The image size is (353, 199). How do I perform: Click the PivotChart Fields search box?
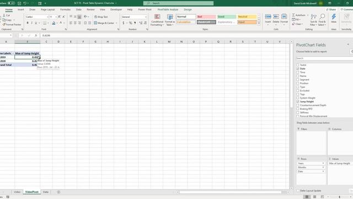324,59
